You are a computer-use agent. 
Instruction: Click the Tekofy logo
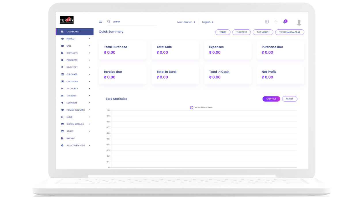pos(67,20)
